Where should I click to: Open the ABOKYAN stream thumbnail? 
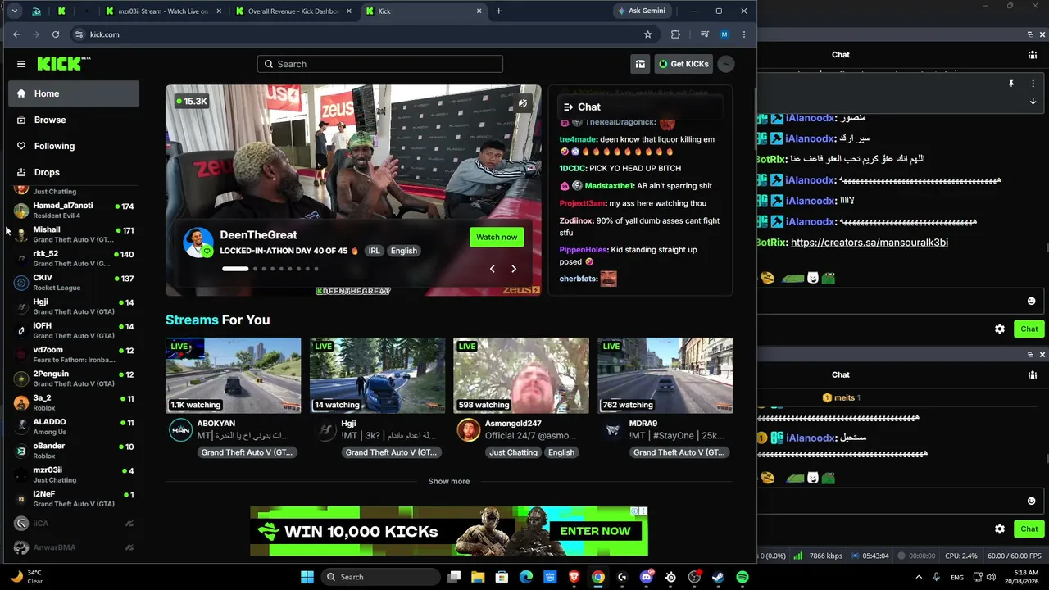tap(233, 375)
